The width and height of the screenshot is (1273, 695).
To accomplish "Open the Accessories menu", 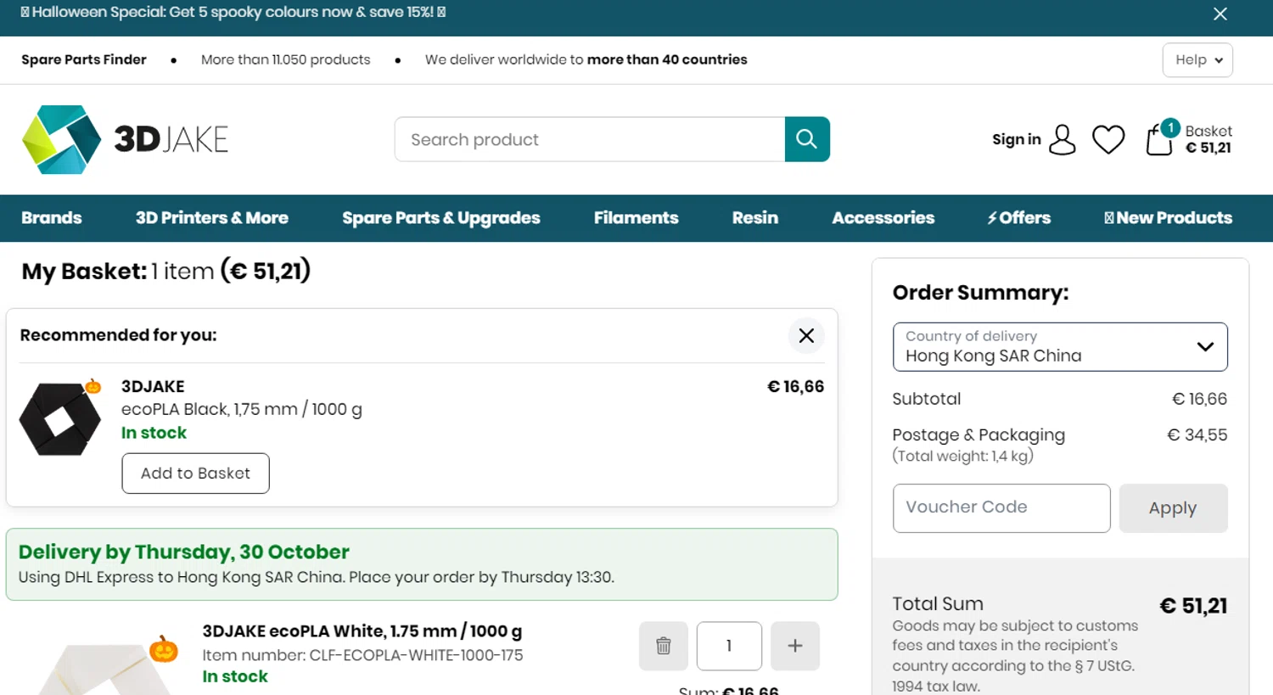I will (883, 218).
